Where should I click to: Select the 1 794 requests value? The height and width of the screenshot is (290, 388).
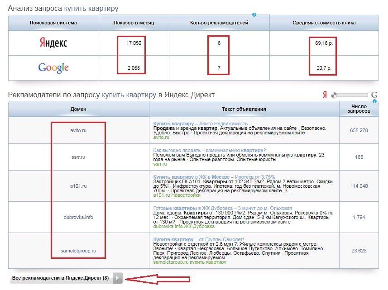(x=359, y=217)
